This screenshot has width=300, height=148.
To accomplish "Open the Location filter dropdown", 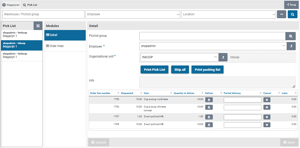I will [274, 14].
